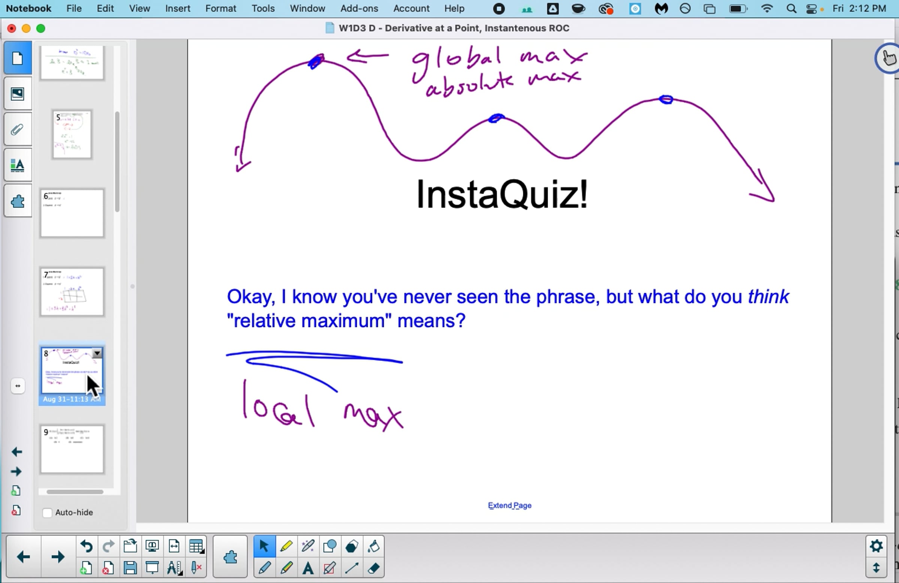Viewport: 899px width, 583px height.
Task: Expand the Table insert dropdown
Action: point(196,546)
